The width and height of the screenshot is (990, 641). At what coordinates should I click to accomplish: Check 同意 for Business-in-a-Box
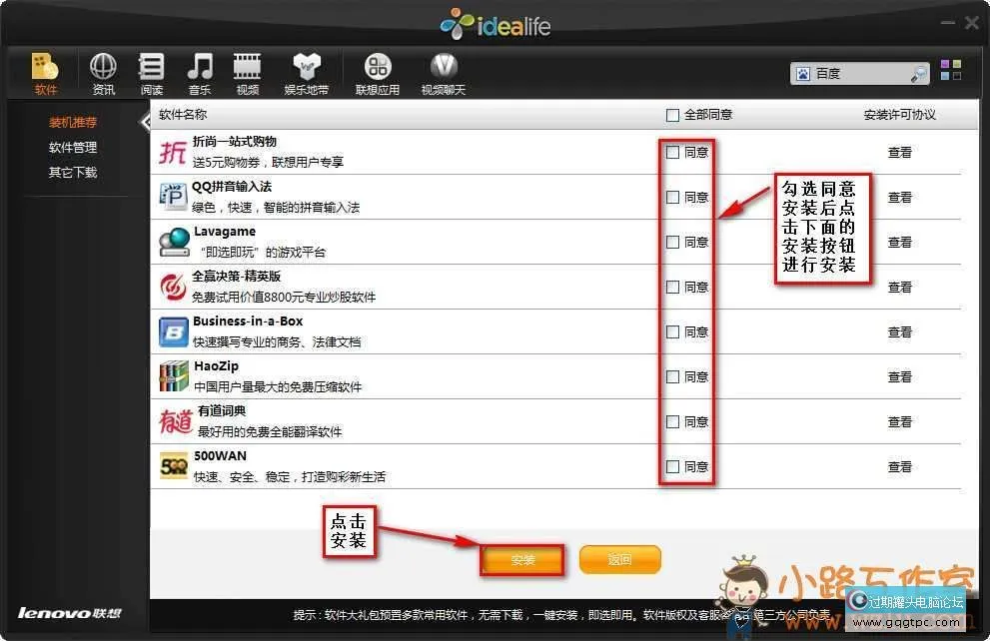tap(672, 331)
